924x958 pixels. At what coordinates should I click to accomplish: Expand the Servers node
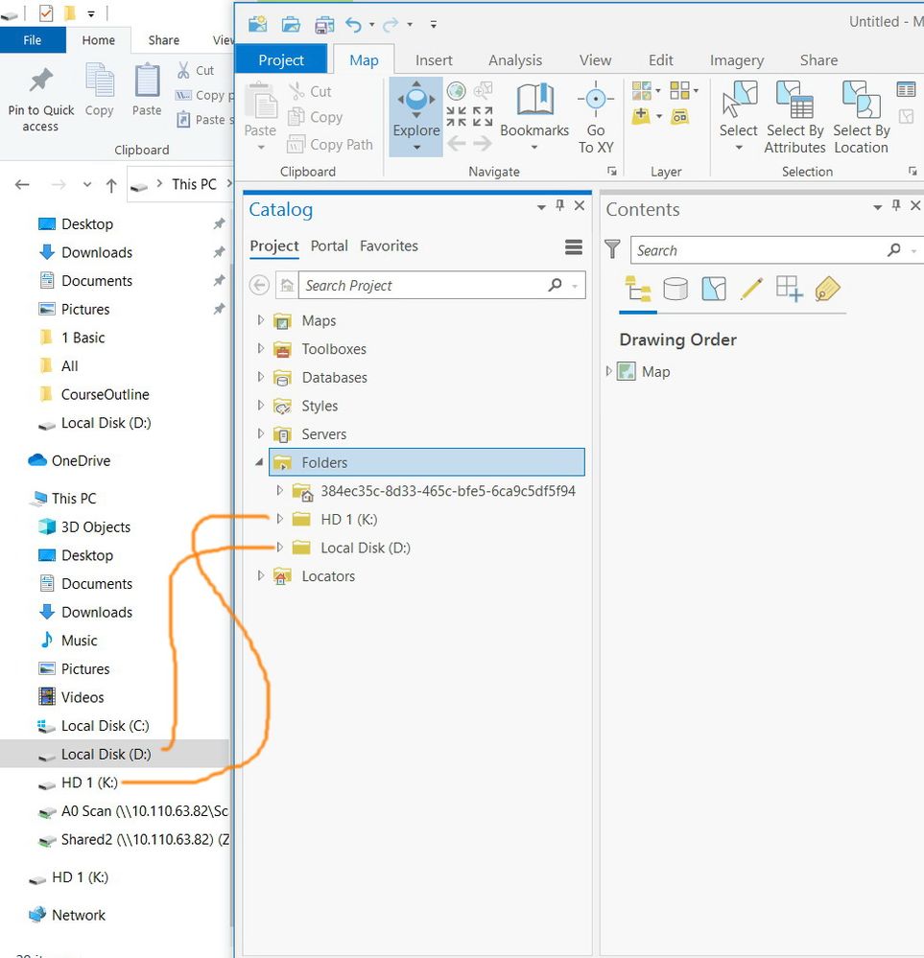tap(261, 433)
